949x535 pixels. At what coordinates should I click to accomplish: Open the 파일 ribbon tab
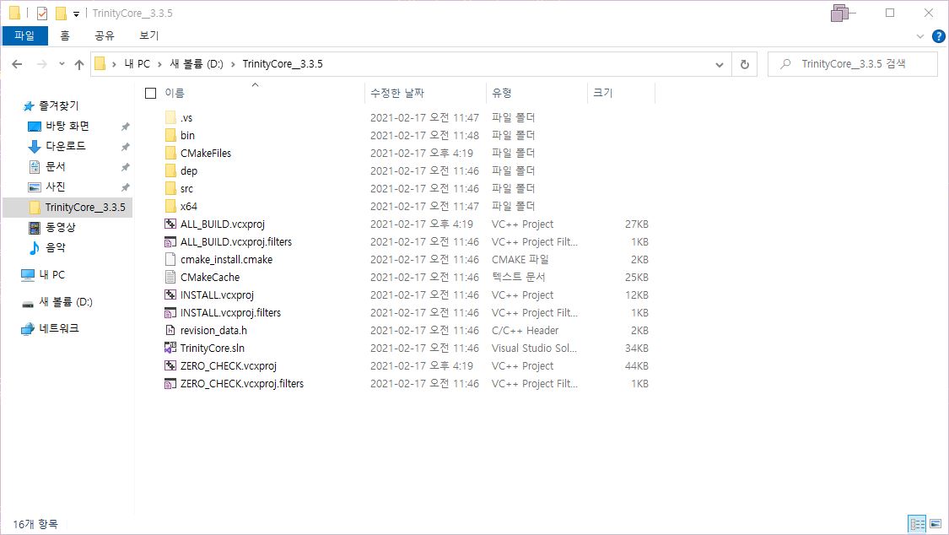pyautogui.click(x=24, y=35)
